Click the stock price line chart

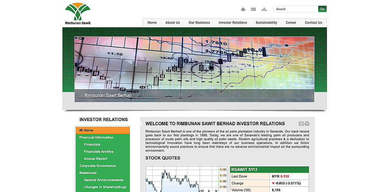click(186, 179)
